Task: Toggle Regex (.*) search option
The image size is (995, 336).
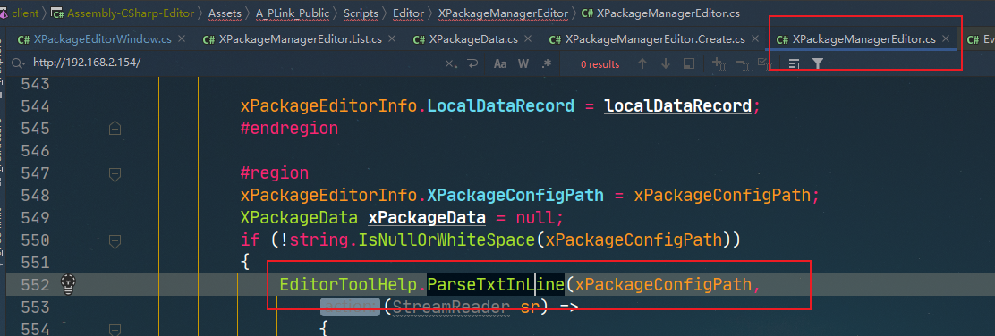Action: click(x=546, y=64)
